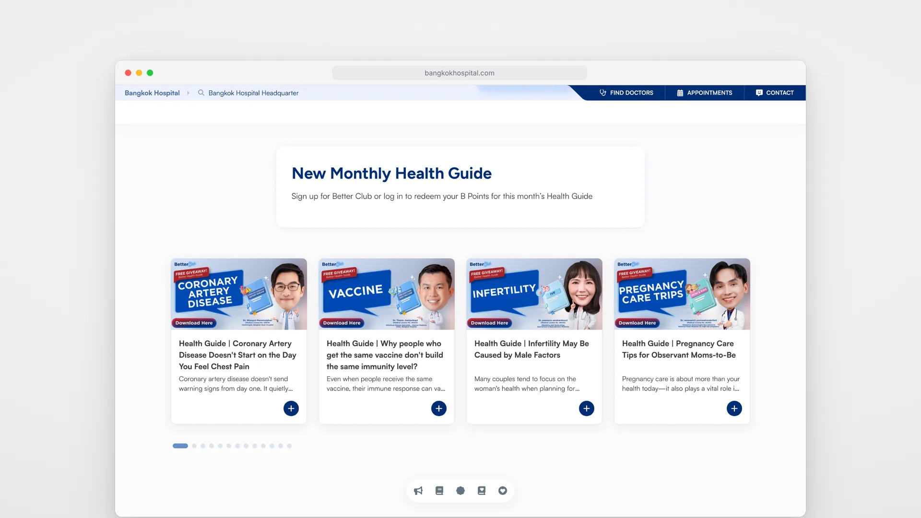This screenshot has width=921, height=518.
Task: Select the active first carousel page indicator
Action: click(x=180, y=446)
